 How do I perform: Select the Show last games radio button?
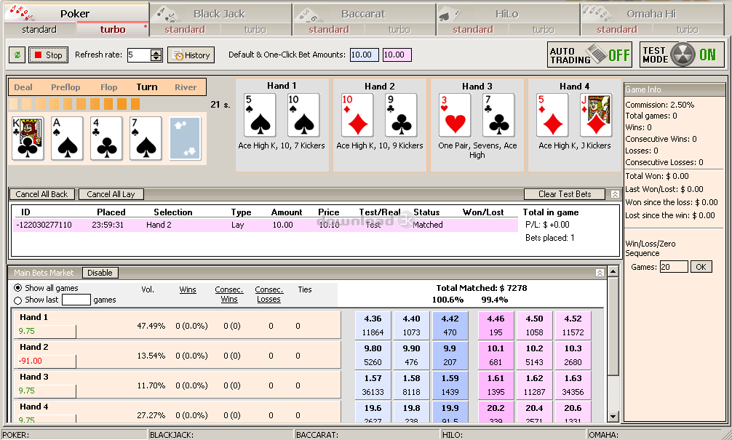tap(18, 300)
